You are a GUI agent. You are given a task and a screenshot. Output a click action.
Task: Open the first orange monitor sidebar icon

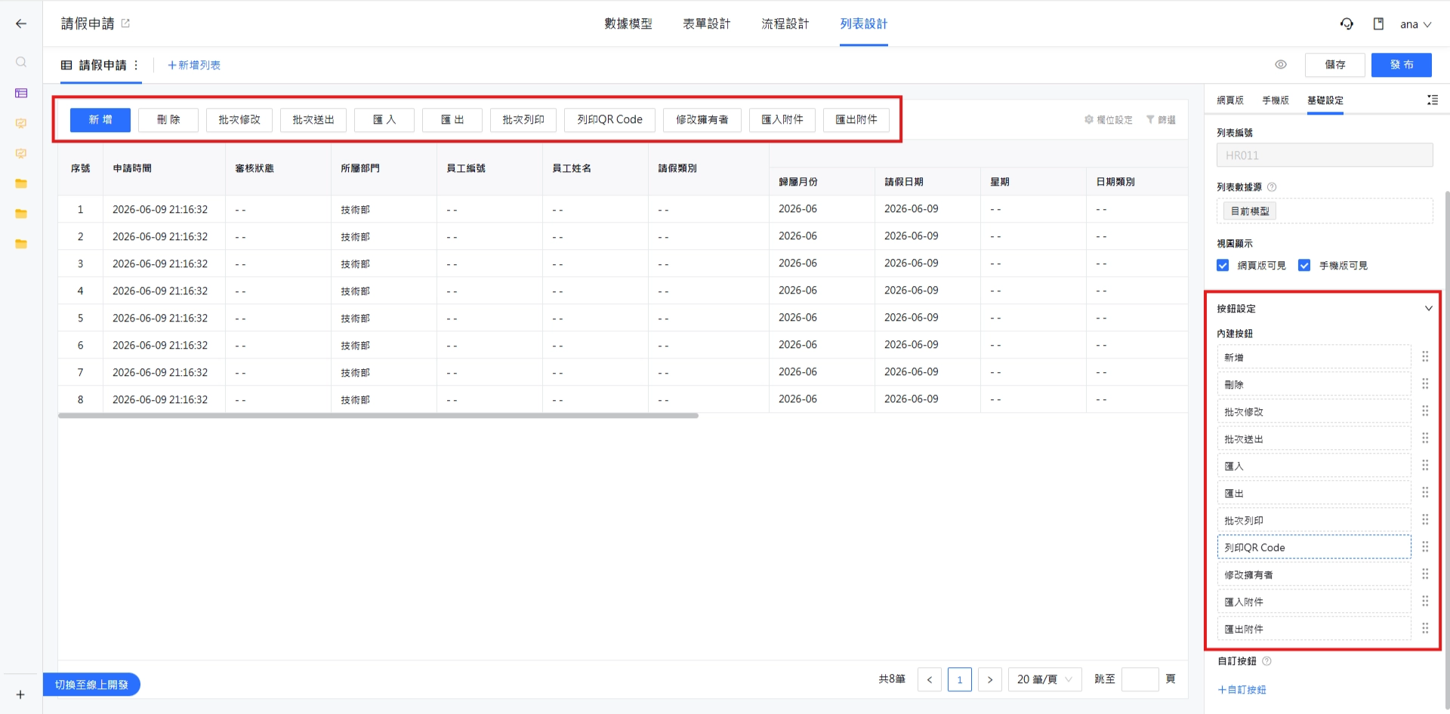pyautogui.click(x=21, y=123)
